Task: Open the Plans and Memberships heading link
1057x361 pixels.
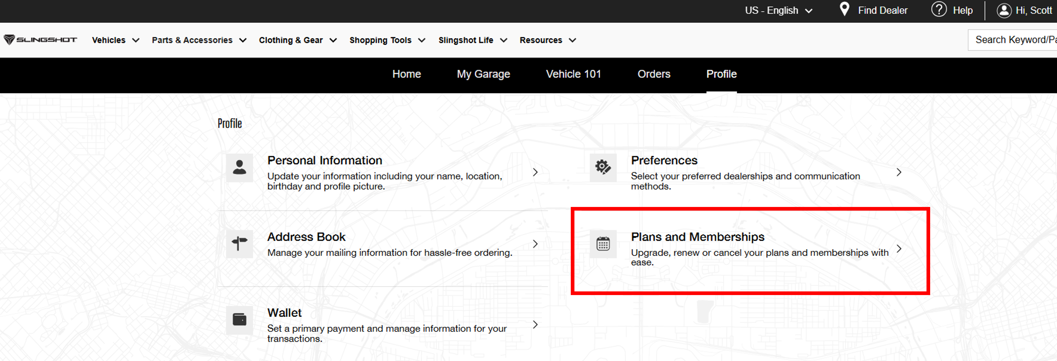Action: 698,237
